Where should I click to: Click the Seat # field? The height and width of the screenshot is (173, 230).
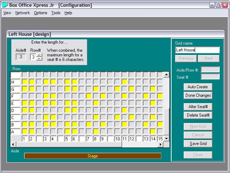pos(210,77)
